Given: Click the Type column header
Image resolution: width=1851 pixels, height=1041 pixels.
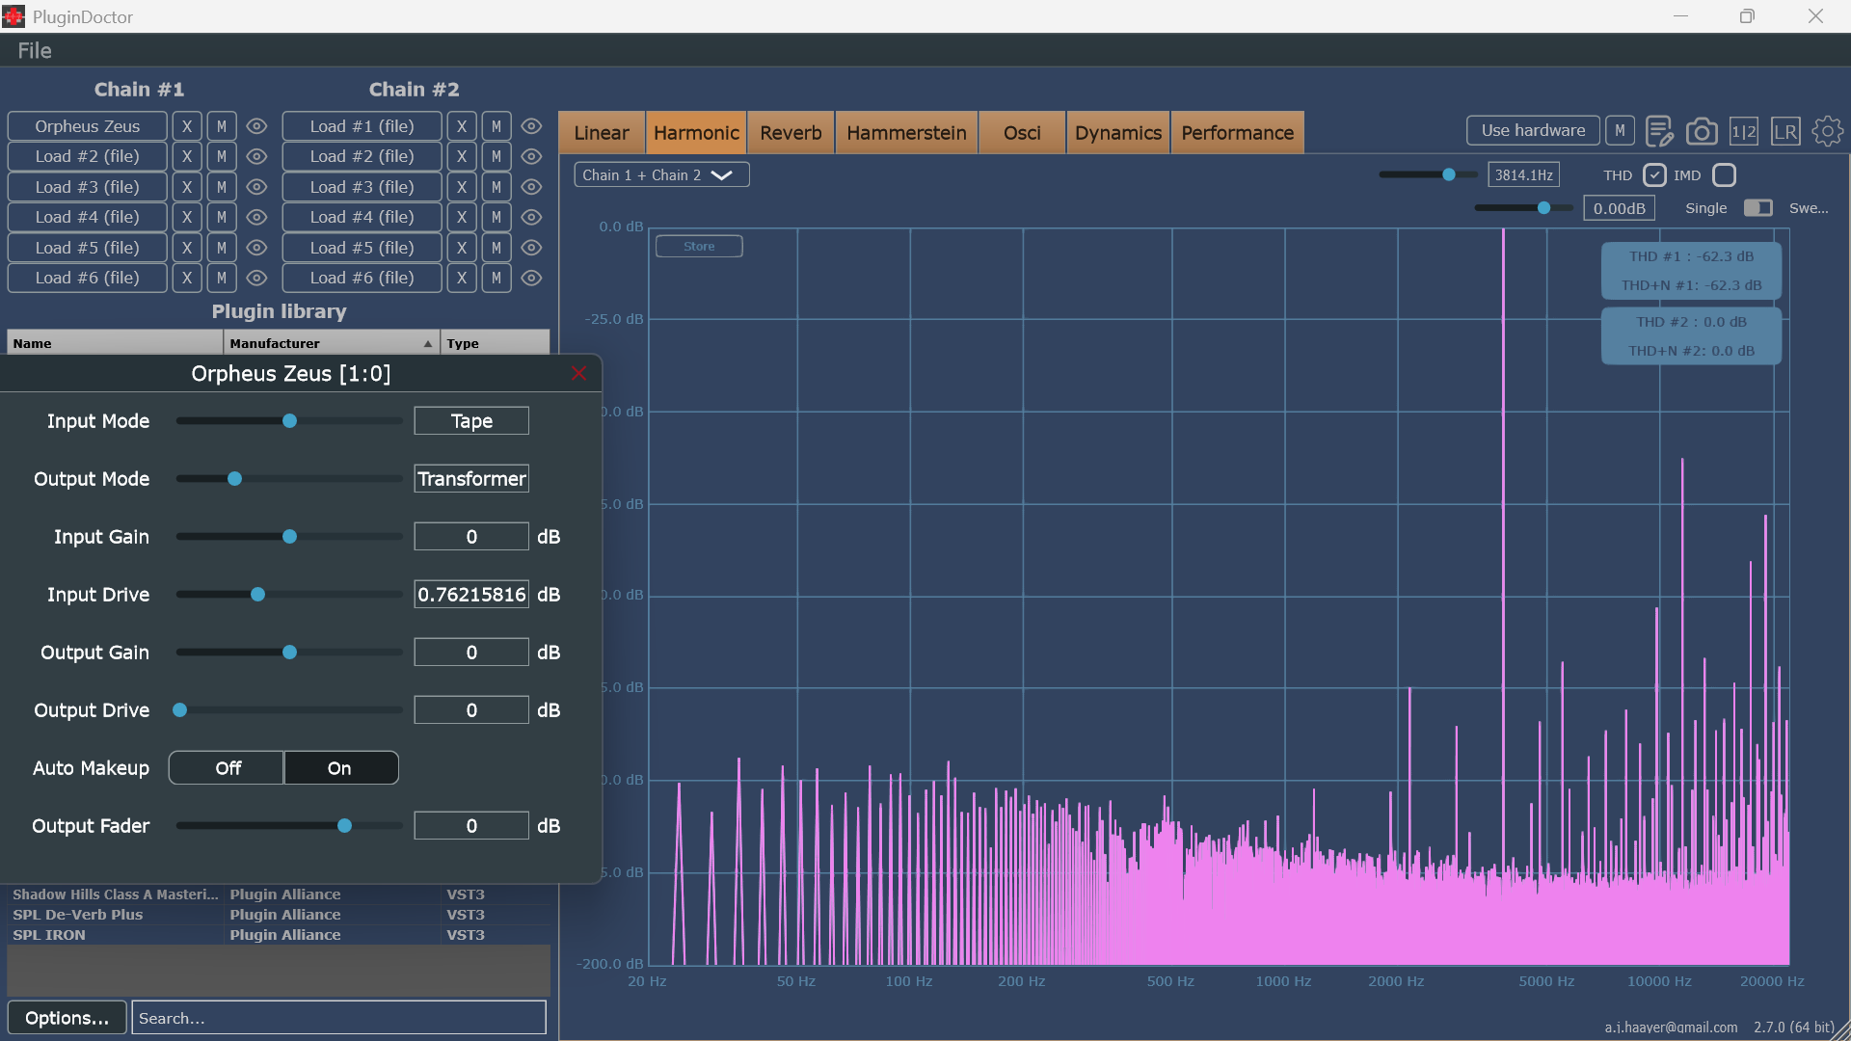Looking at the screenshot, I should (x=496, y=343).
